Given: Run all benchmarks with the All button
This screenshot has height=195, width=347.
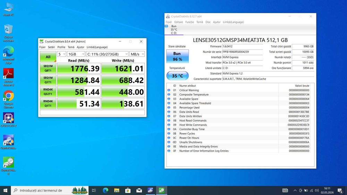Looking at the screenshot, I should [48, 57].
